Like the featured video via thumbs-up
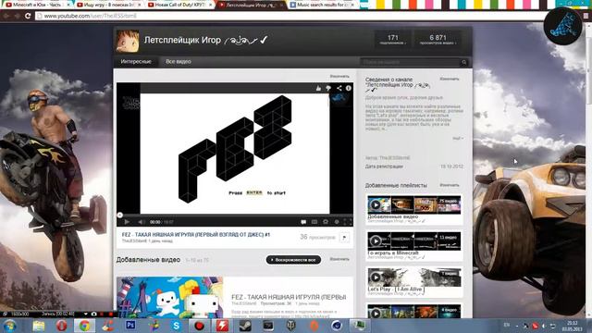Image resolution: width=592 pixels, height=333 pixels. [318, 89]
